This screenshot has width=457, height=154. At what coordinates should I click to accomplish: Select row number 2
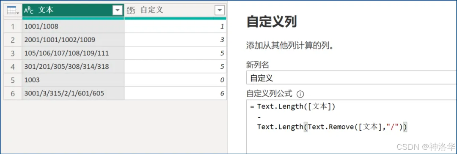tap(13, 40)
